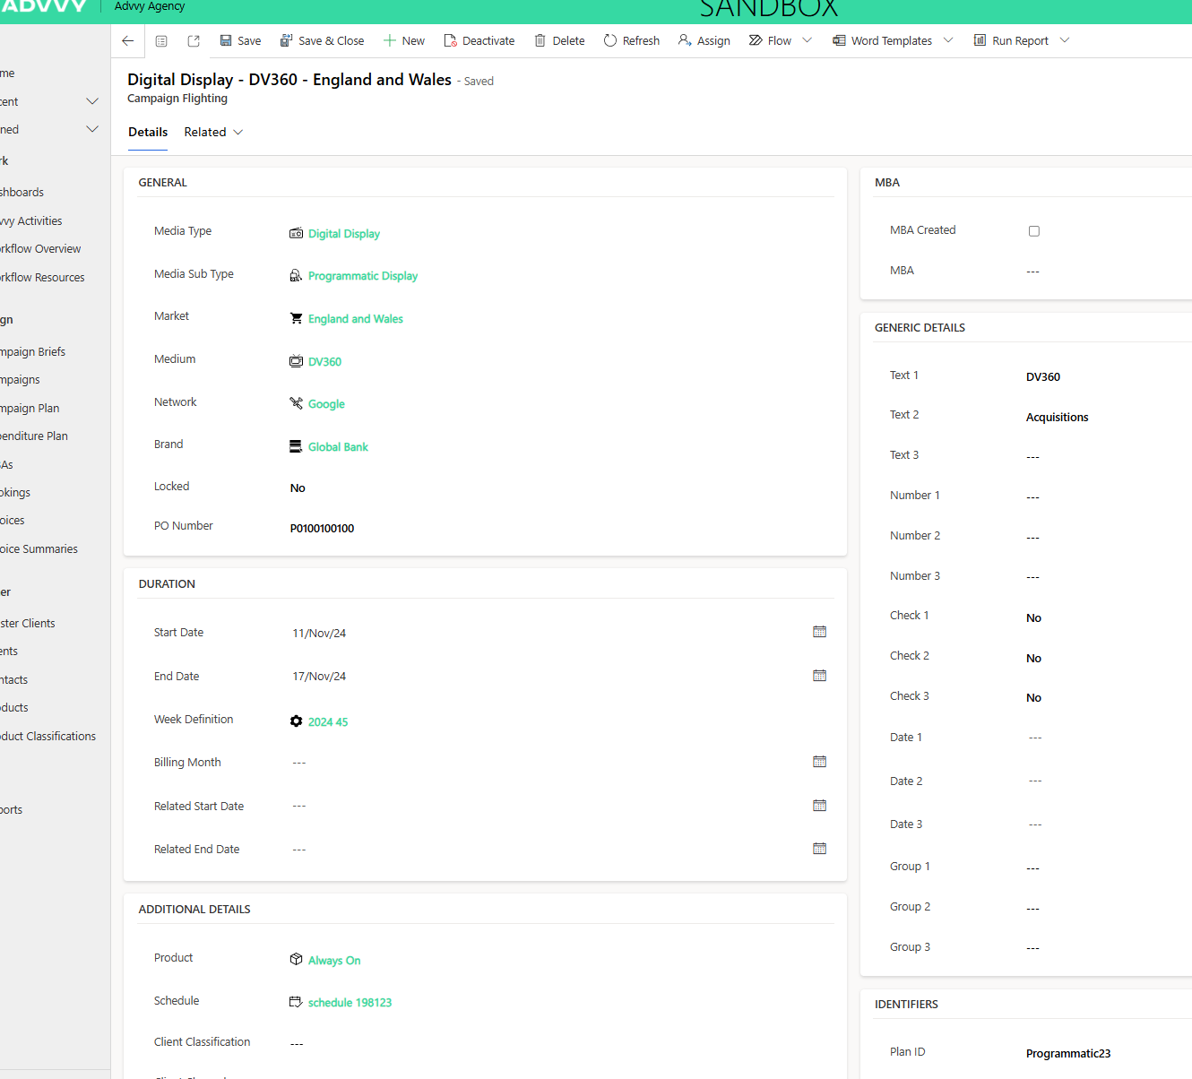Click the open record set icon
1192x1079 pixels.
coord(161,41)
